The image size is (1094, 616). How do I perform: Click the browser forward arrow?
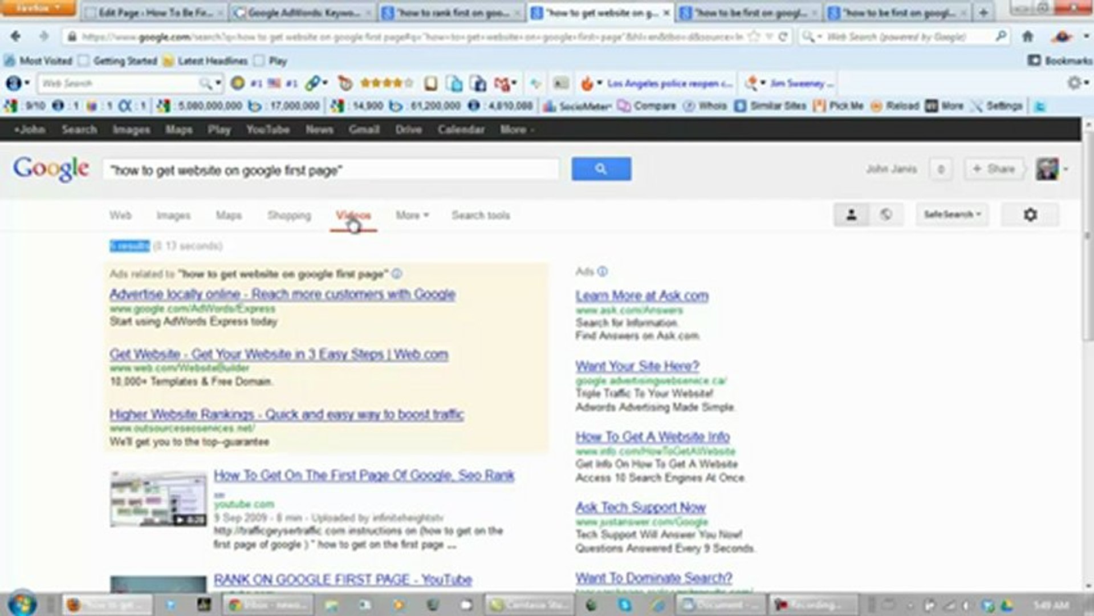tap(44, 37)
